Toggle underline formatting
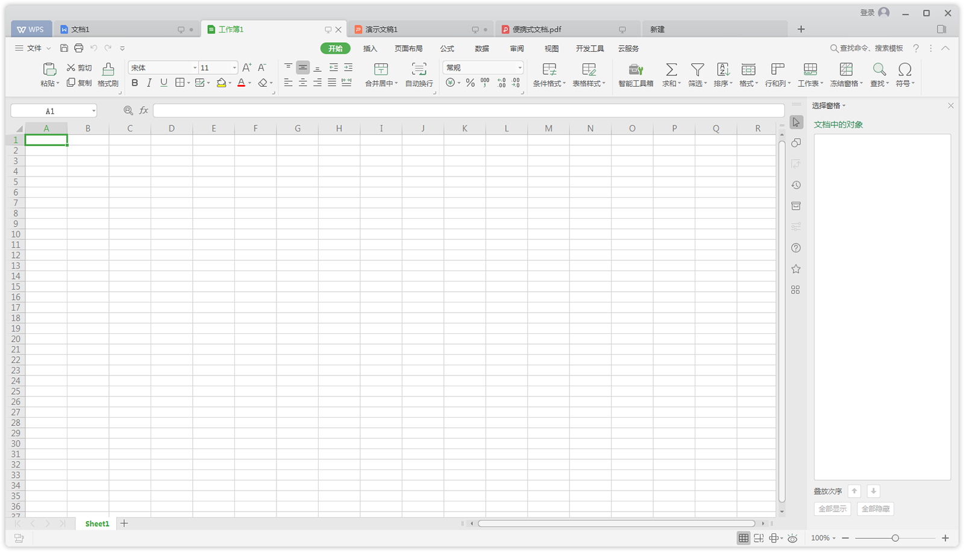The width and height of the screenshot is (964, 552). pyautogui.click(x=163, y=83)
